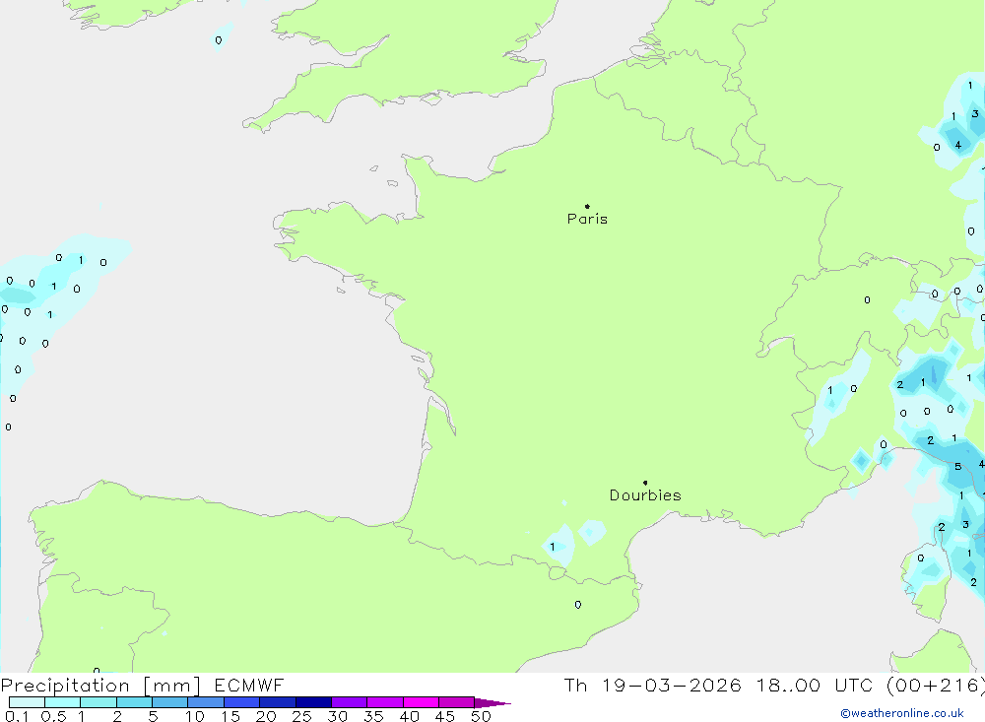This screenshot has width=985, height=722.
Task: Click the legend scale label '0.5'
Action: point(53,716)
